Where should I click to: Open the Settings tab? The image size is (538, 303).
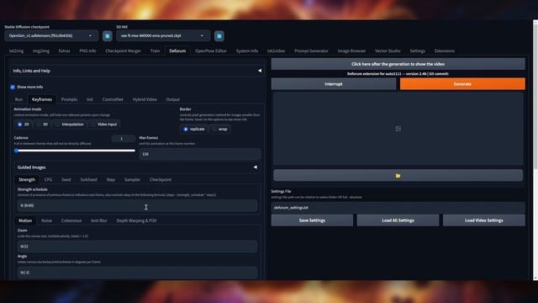(418, 50)
